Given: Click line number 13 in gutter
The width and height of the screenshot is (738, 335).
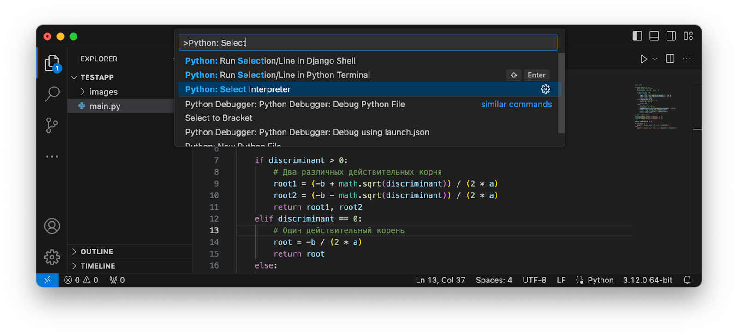Looking at the screenshot, I should (214, 230).
